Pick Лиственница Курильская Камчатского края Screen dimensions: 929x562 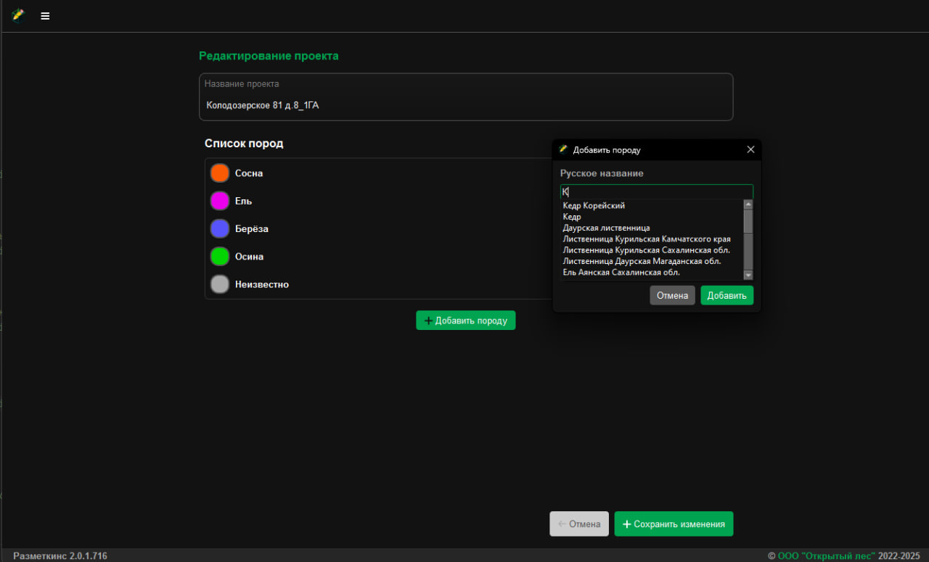pos(647,239)
